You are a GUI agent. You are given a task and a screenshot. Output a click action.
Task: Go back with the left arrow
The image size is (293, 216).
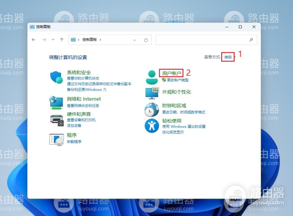[x=34, y=40]
